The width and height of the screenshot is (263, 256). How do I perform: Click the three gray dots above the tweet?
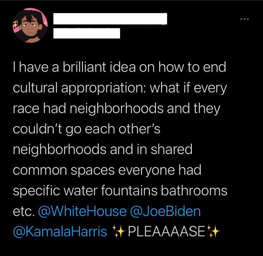click(x=245, y=19)
